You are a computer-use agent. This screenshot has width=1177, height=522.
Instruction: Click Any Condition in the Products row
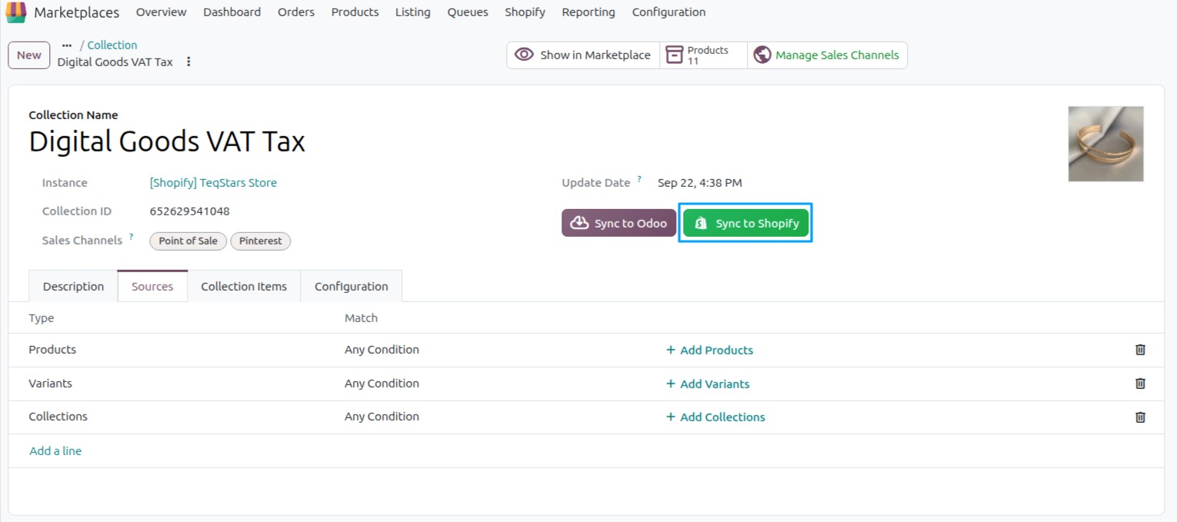click(x=382, y=349)
